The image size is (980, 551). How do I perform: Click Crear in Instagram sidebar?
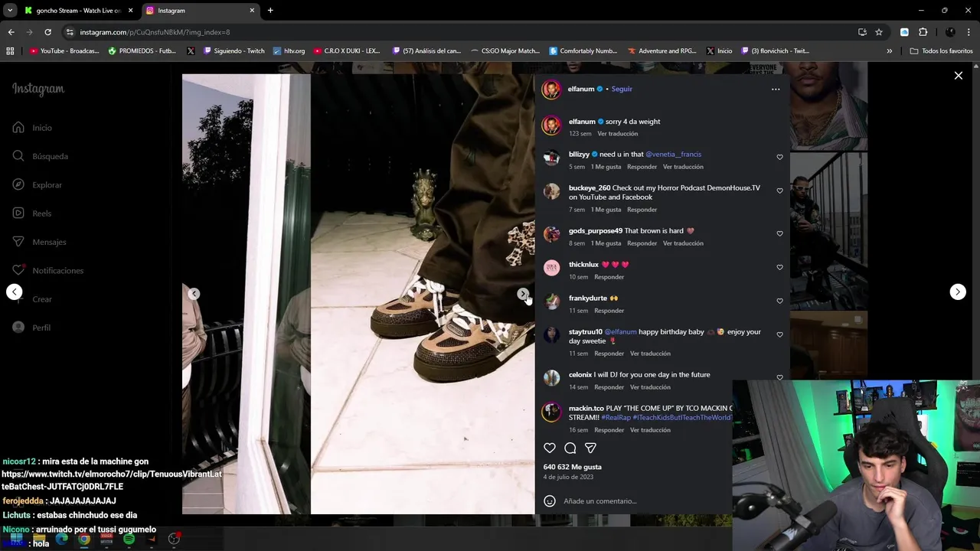32,299
